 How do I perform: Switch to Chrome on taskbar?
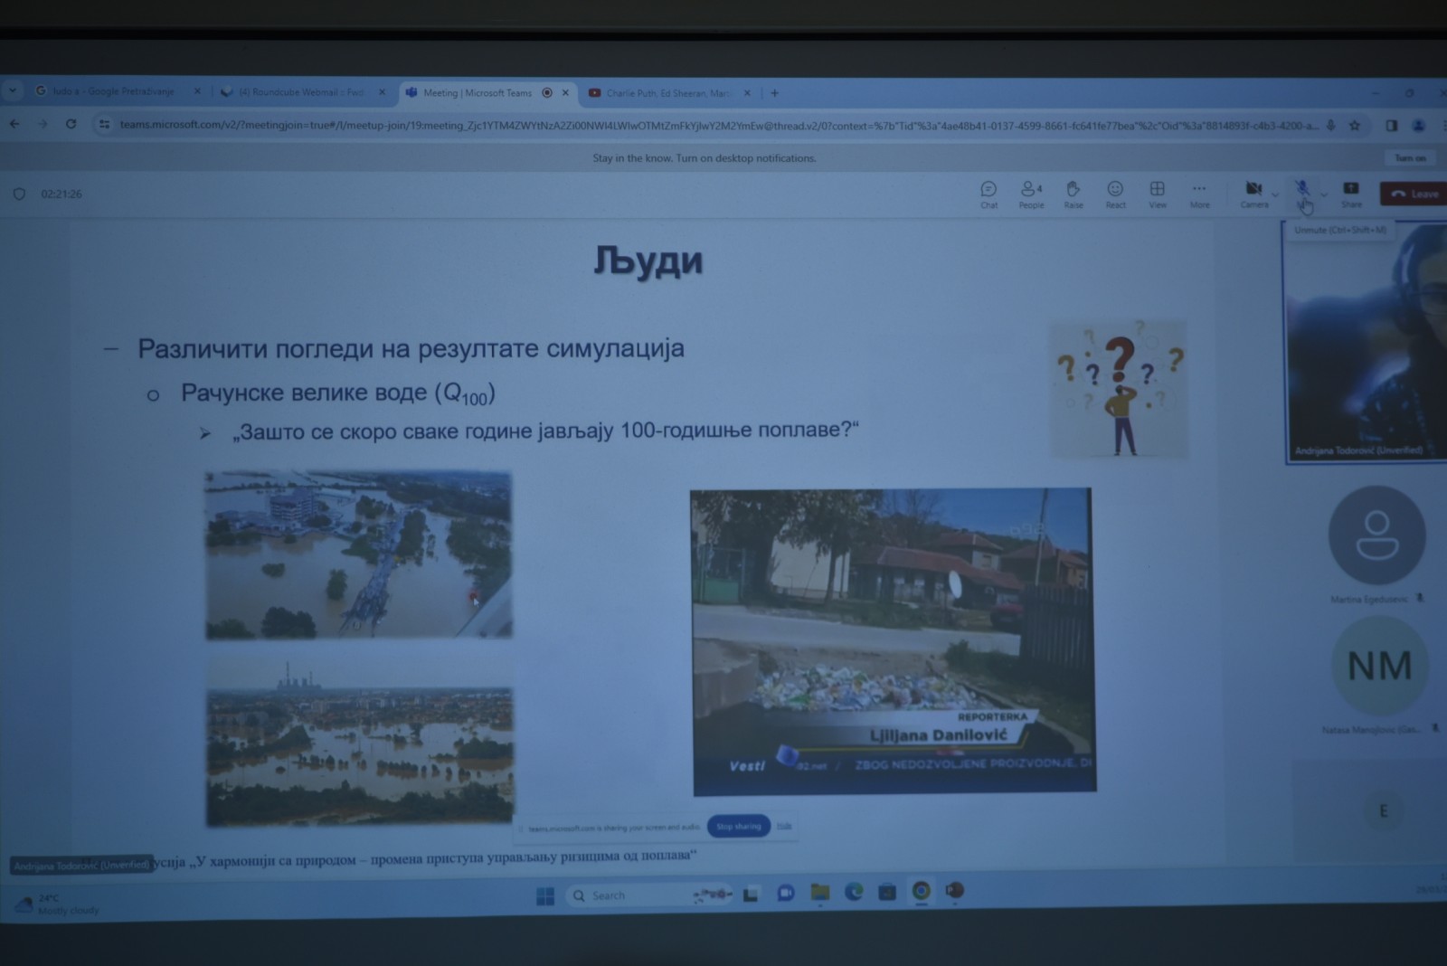(921, 891)
